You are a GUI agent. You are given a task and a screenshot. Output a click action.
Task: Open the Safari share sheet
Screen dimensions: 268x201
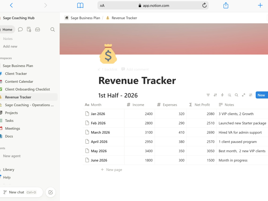[x=226, y=5]
